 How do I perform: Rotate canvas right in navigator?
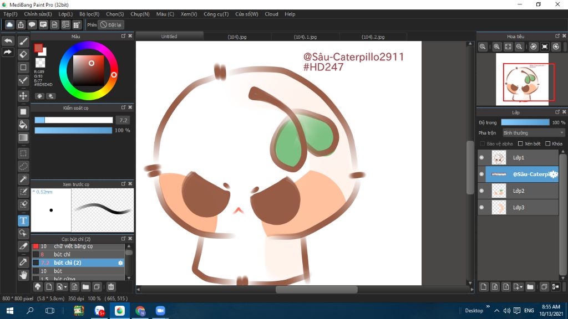click(x=556, y=47)
